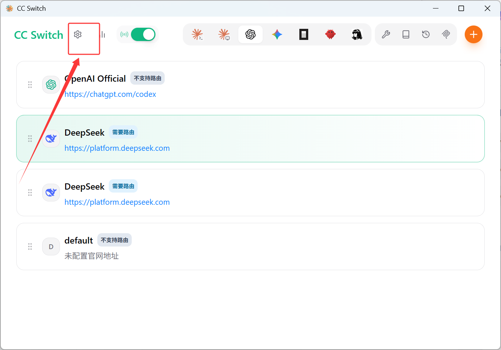Image resolution: width=501 pixels, height=350 pixels.
Task: Click the 未配置官网地址 text
Action: [91, 256]
